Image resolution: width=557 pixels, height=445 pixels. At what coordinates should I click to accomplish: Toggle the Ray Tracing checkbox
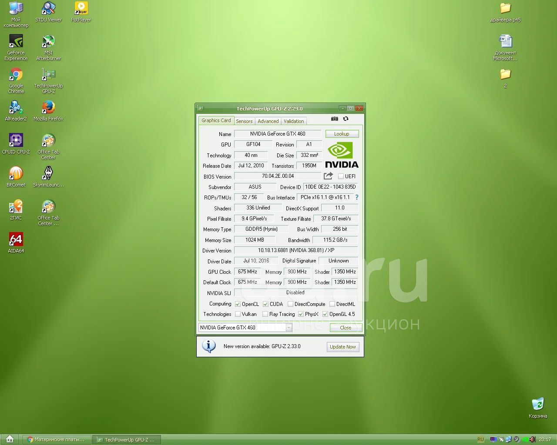tap(265, 314)
